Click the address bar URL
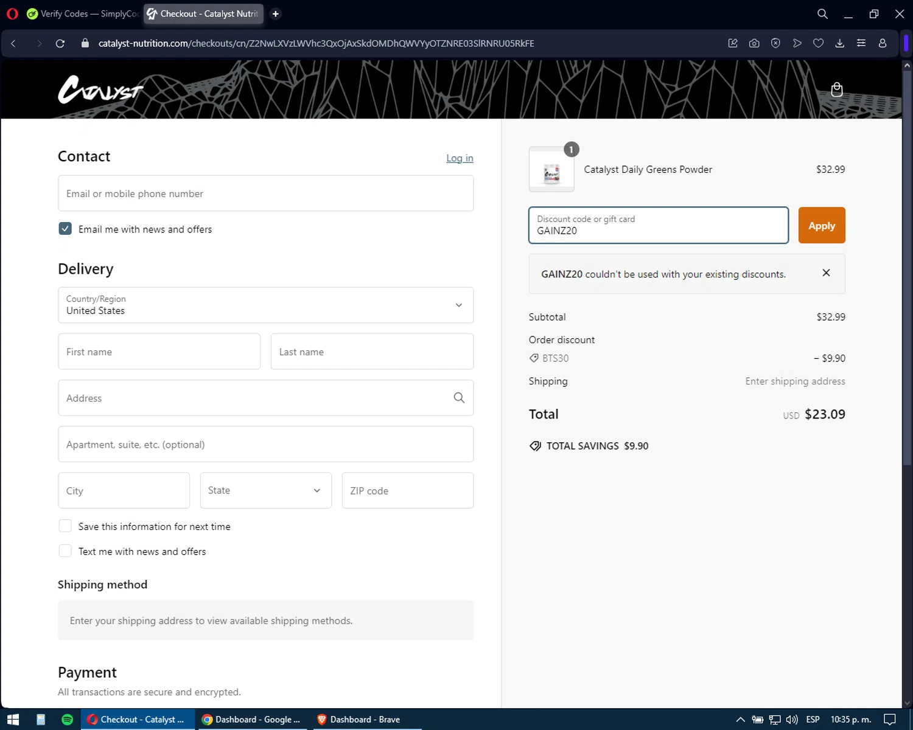 316,43
